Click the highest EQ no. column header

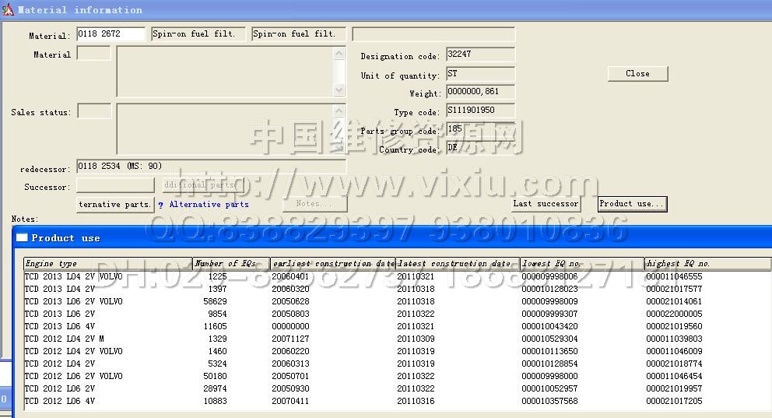coord(707,264)
